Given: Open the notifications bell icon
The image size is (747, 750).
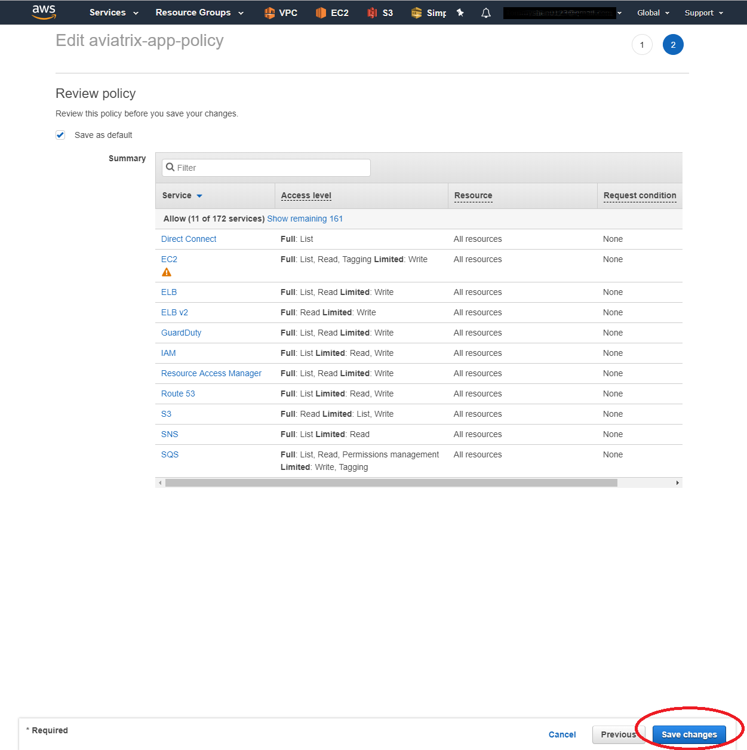Looking at the screenshot, I should click(x=486, y=13).
